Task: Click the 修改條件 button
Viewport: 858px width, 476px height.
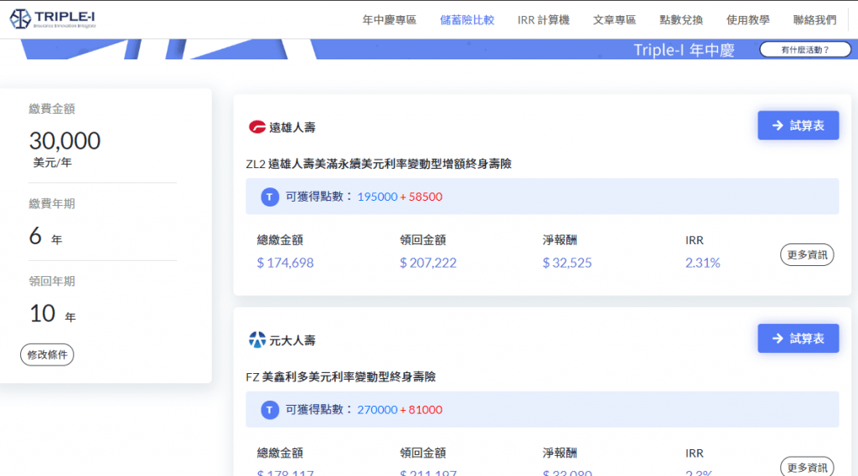Action: tap(47, 355)
